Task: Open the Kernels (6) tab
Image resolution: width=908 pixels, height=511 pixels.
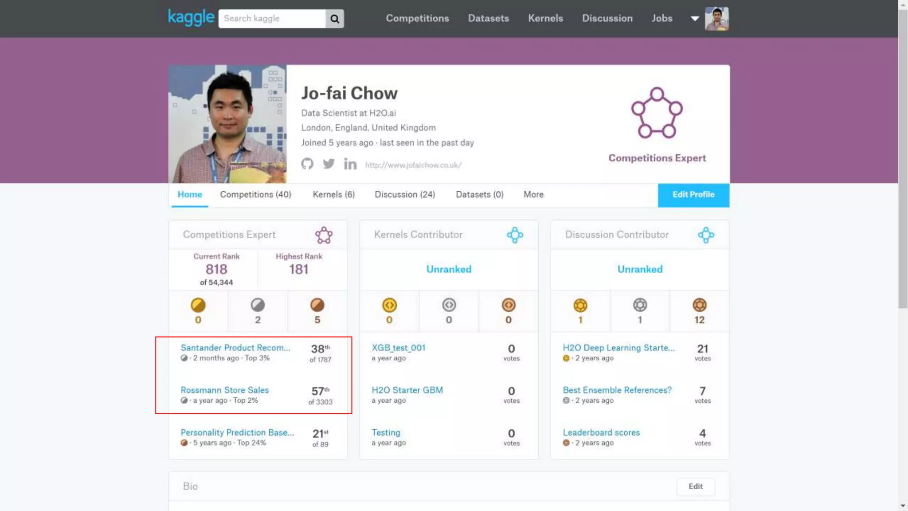Action: tap(333, 194)
